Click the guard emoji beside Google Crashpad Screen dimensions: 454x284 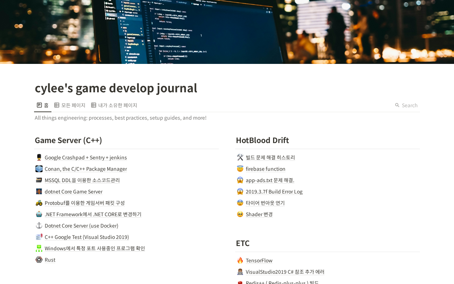pos(39,157)
